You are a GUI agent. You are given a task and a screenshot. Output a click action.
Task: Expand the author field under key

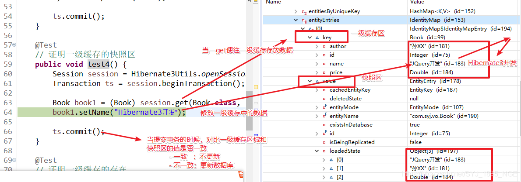pos(317,46)
